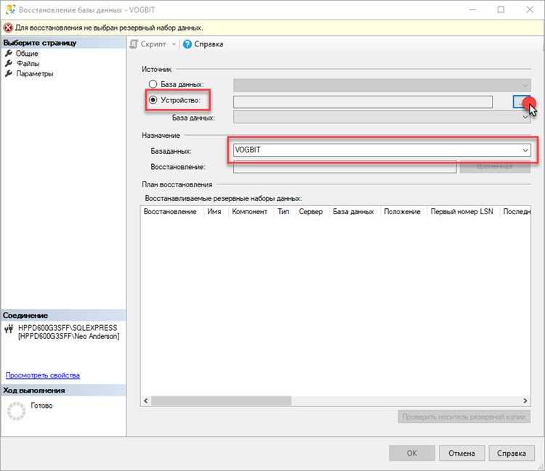Image resolution: width=545 pixels, height=471 pixels.
Task: Click the horizontal scrollbar thumb in backup sets
Action: (x=222, y=401)
